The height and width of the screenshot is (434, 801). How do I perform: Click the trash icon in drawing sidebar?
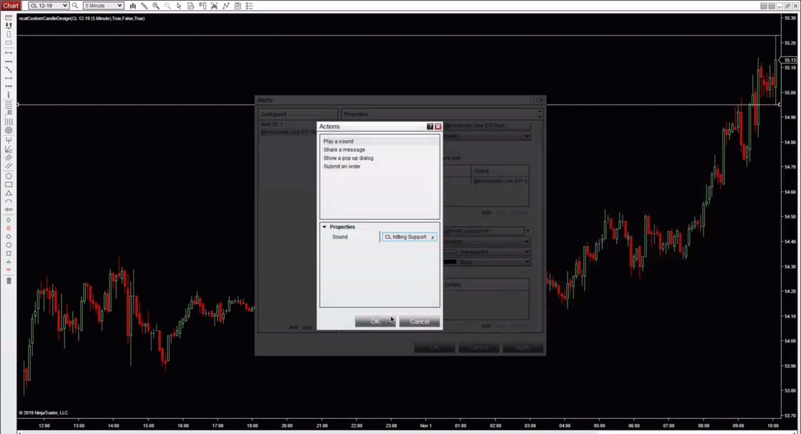8,281
